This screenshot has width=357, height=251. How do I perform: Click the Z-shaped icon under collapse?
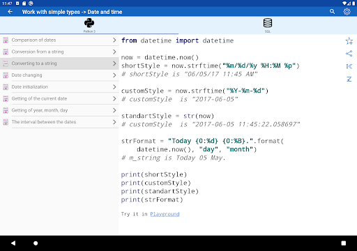(349, 79)
